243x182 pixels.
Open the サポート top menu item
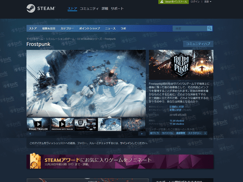pyautogui.click(x=117, y=9)
